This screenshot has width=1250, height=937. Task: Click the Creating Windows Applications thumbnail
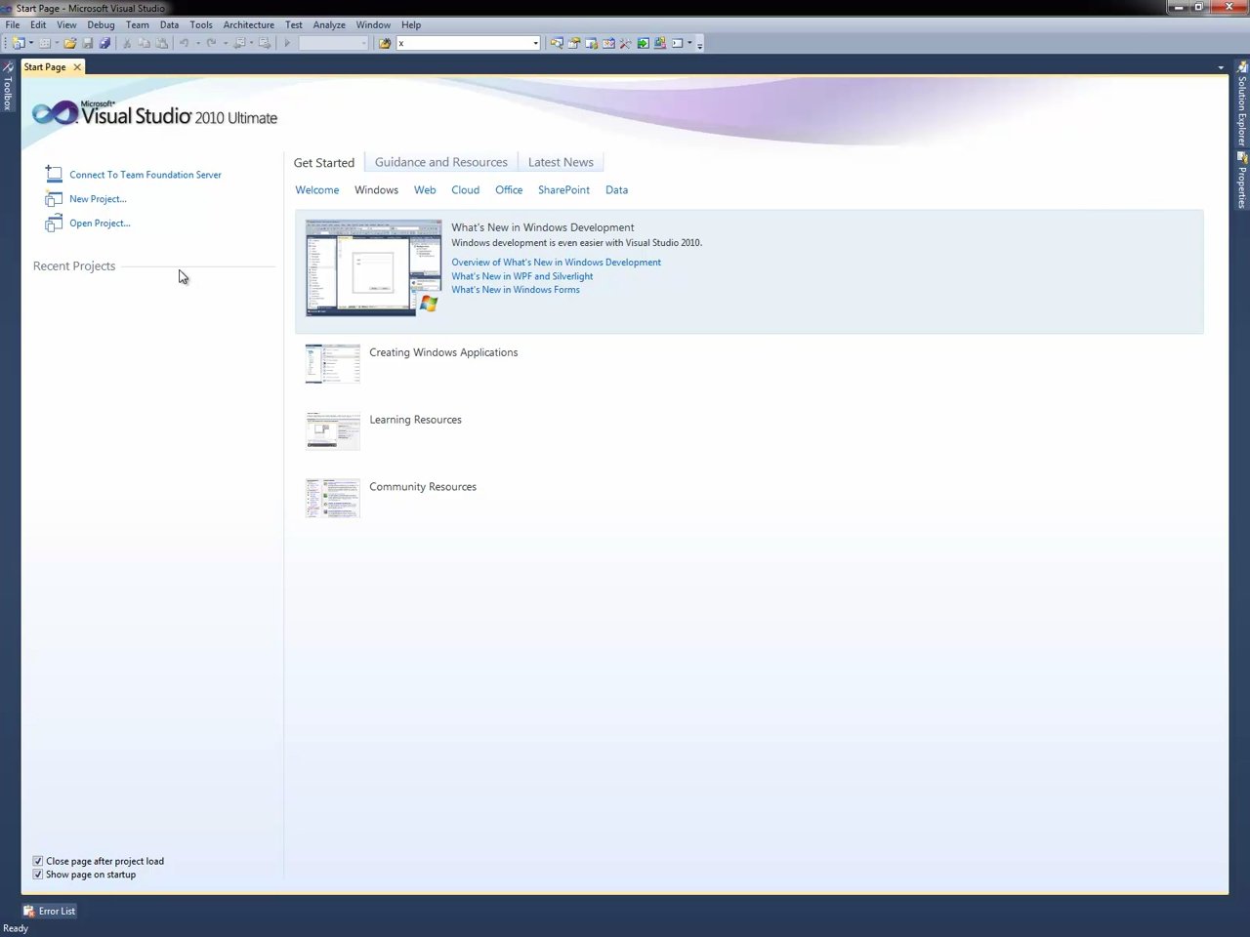332,363
